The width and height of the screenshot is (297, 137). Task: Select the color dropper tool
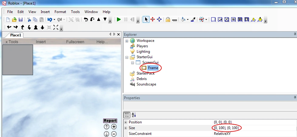[x=193, y=19]
